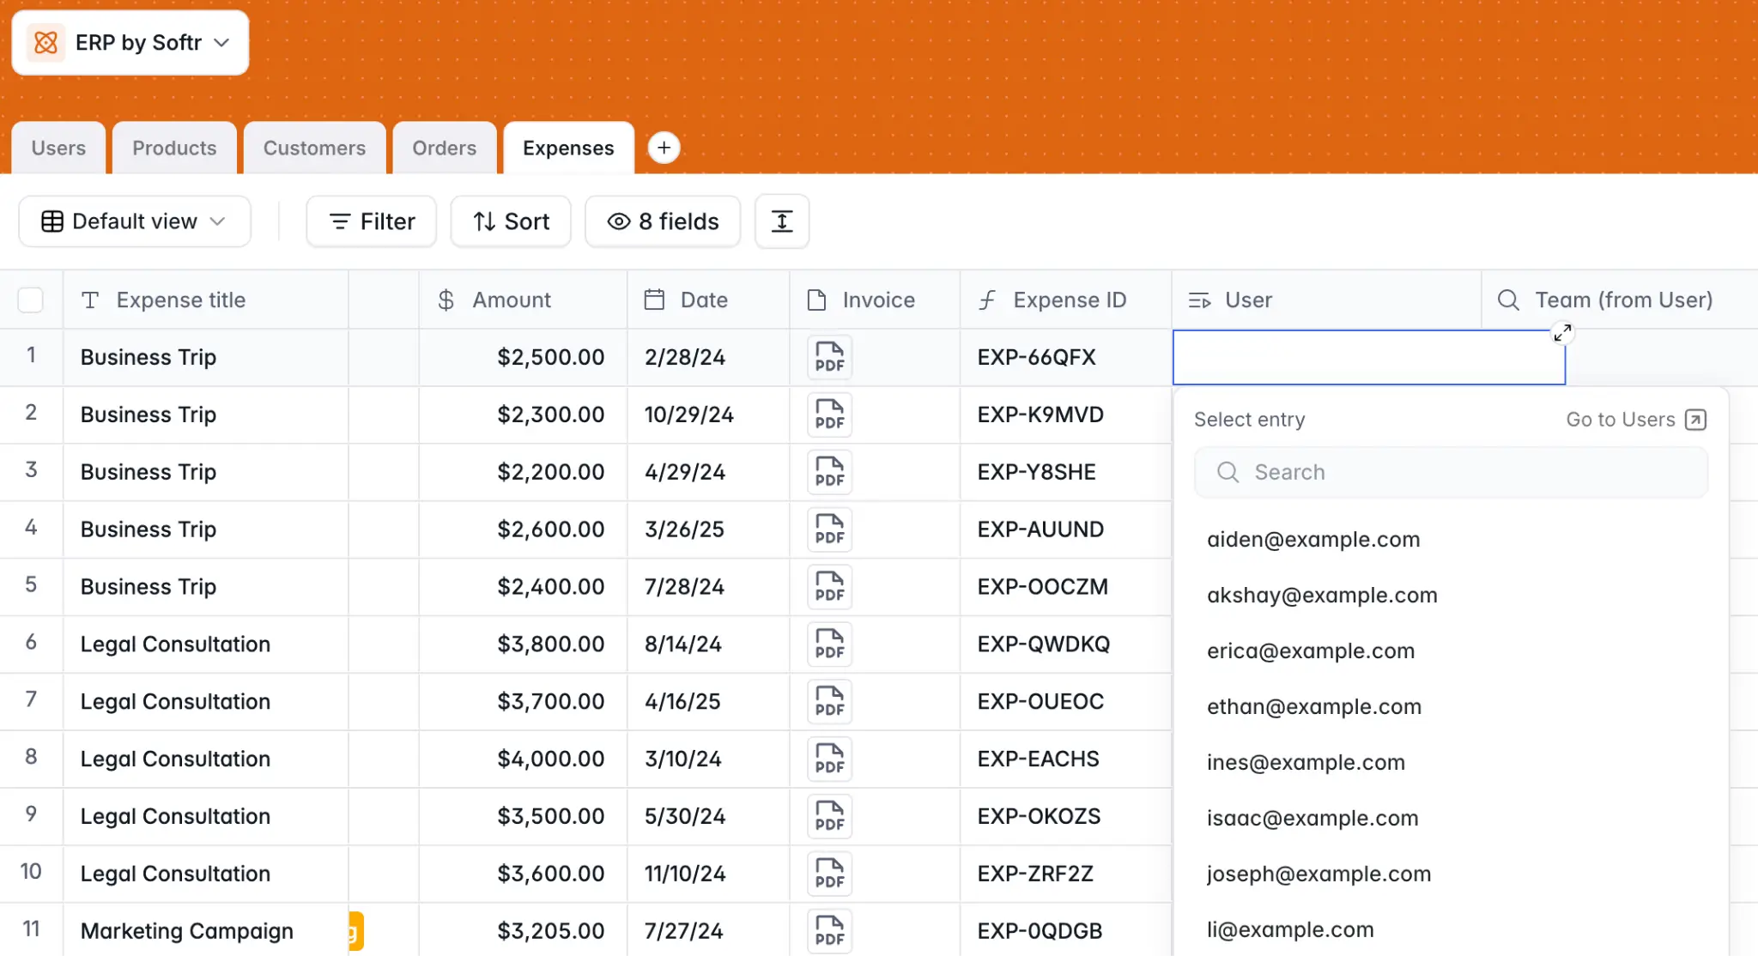
Task: Click the formula icon in Expense ID header
Action: 988,300
